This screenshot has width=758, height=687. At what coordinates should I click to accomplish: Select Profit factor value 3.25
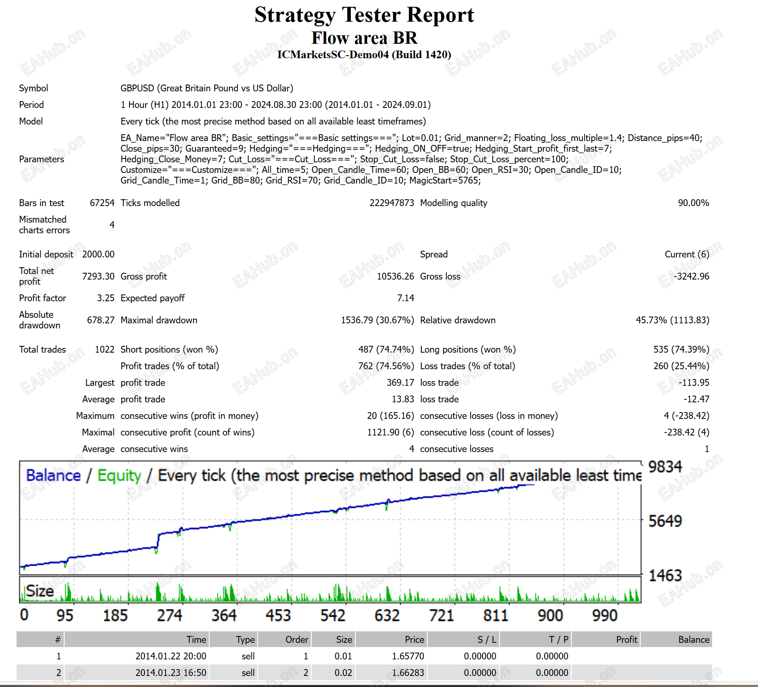(106, 298)
